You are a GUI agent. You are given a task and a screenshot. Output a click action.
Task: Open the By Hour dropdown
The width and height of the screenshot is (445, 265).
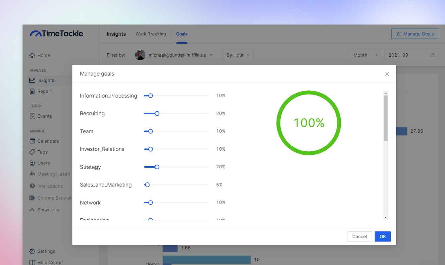238,55
